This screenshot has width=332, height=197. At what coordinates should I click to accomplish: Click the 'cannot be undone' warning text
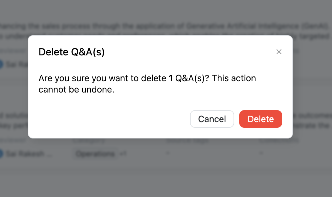pos(76,90)
